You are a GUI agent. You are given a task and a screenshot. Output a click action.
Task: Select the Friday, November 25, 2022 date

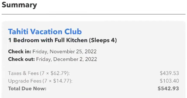coord(65,52)
